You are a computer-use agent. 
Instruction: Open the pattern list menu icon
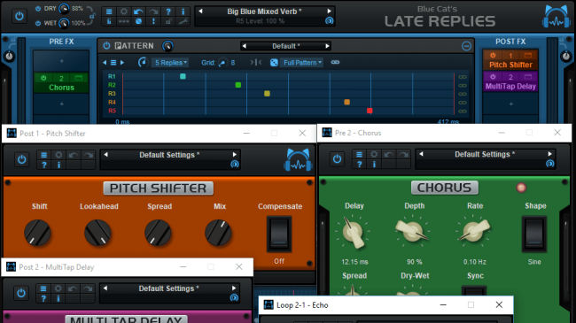click(x=113, y=63)
